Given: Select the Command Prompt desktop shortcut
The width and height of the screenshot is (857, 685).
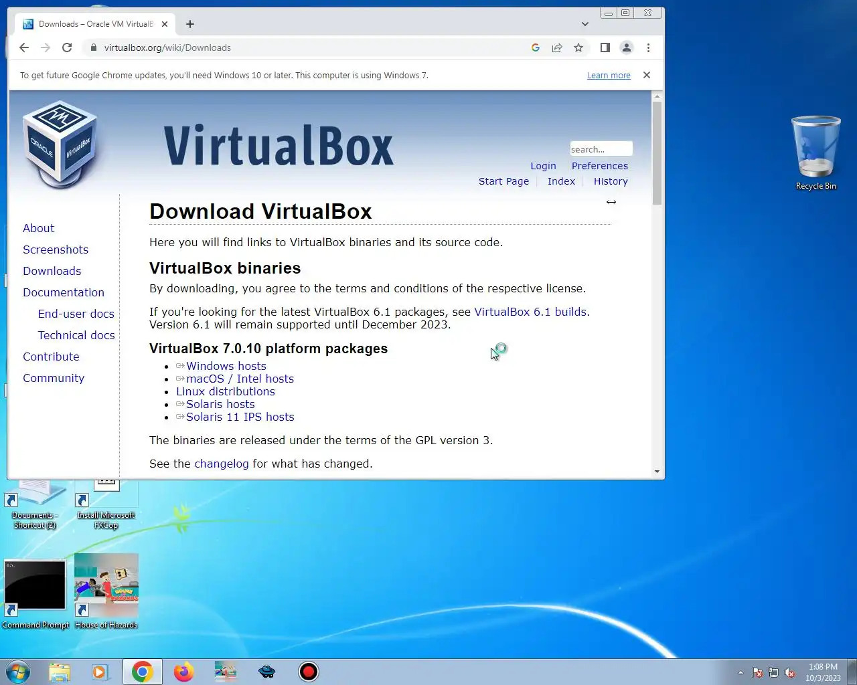Looking at the screenshot, I should 35,595.
